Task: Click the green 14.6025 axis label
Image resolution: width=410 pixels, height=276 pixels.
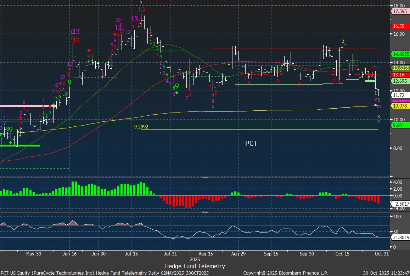Action: click(400, 54)
